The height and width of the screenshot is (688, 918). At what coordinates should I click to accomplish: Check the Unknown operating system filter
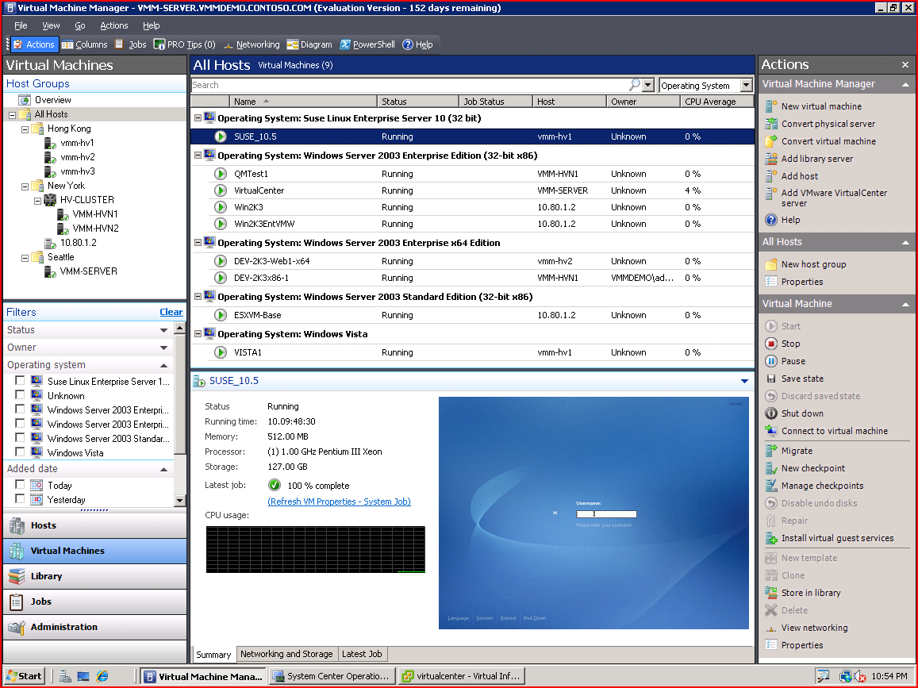(x=20, y=395)
